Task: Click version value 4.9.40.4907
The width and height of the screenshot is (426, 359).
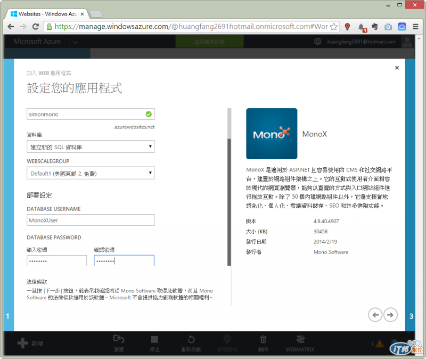Action: point(326,221)
